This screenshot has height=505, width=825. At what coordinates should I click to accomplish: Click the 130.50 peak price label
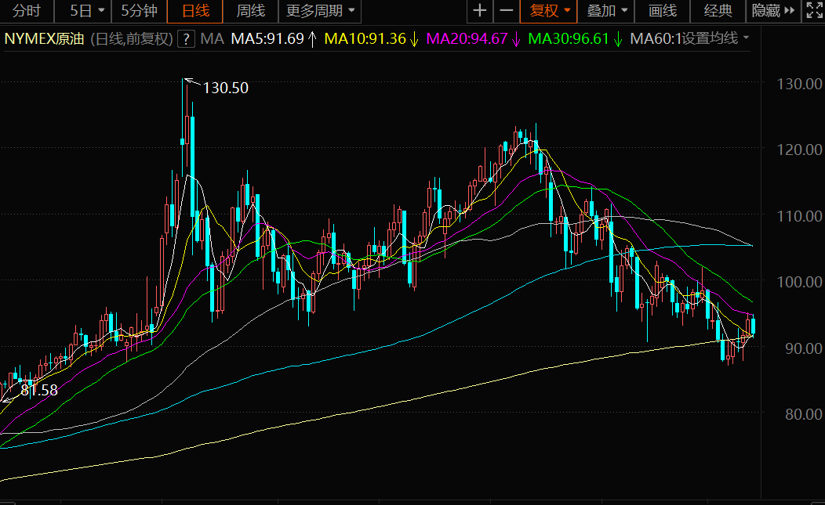click(225, 88)
